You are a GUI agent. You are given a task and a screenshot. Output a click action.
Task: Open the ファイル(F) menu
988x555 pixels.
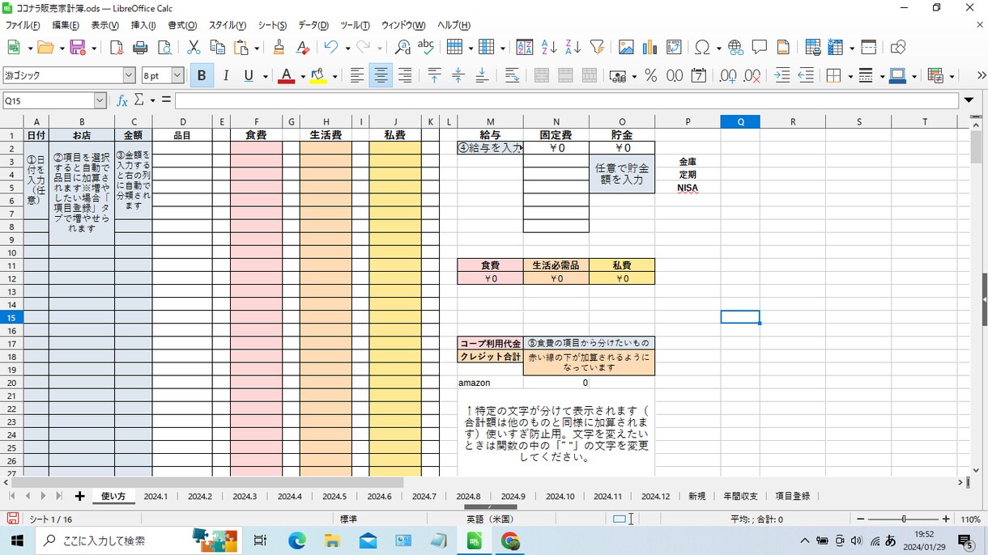coord(23,25)
